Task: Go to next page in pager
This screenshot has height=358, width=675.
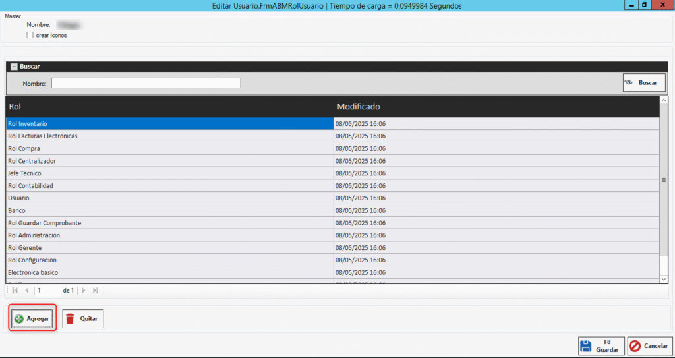Action: [x=83, y=290]
